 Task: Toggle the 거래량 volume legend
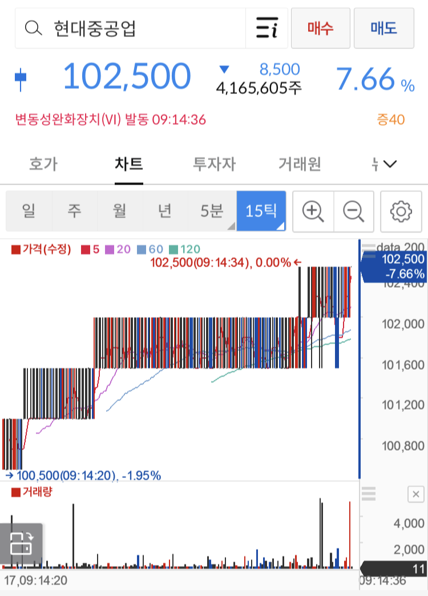click(32, 492)
